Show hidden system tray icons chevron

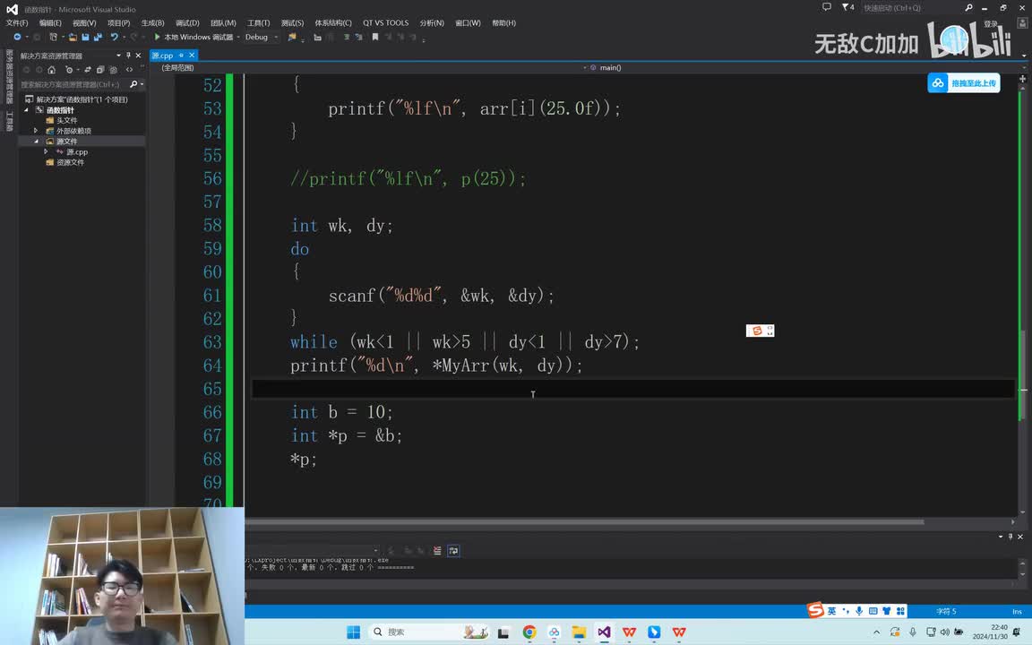coord(877,632)
